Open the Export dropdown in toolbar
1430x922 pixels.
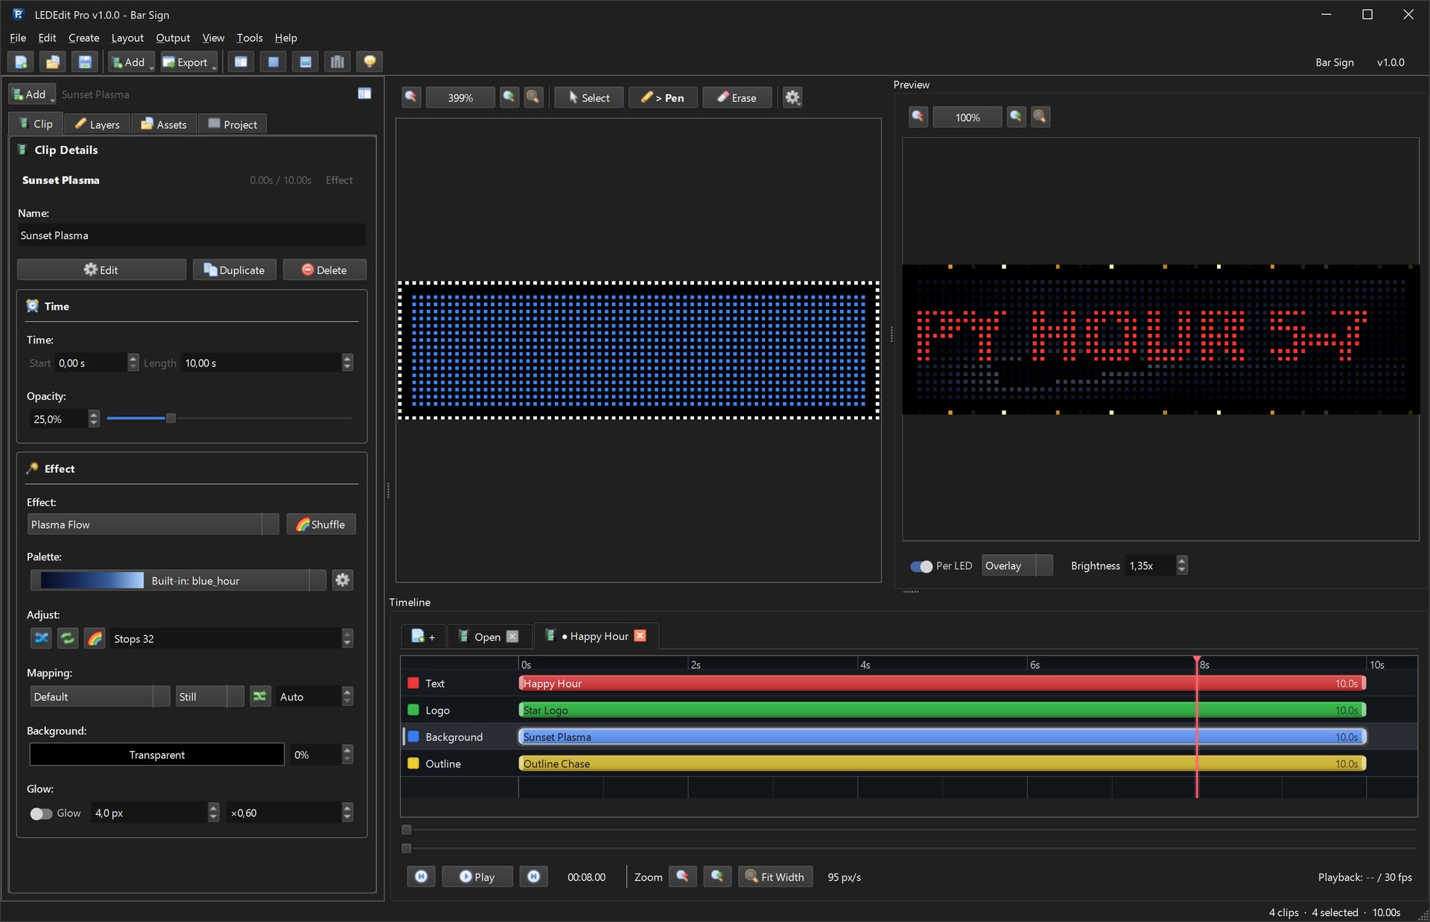(x=189, y=62)
